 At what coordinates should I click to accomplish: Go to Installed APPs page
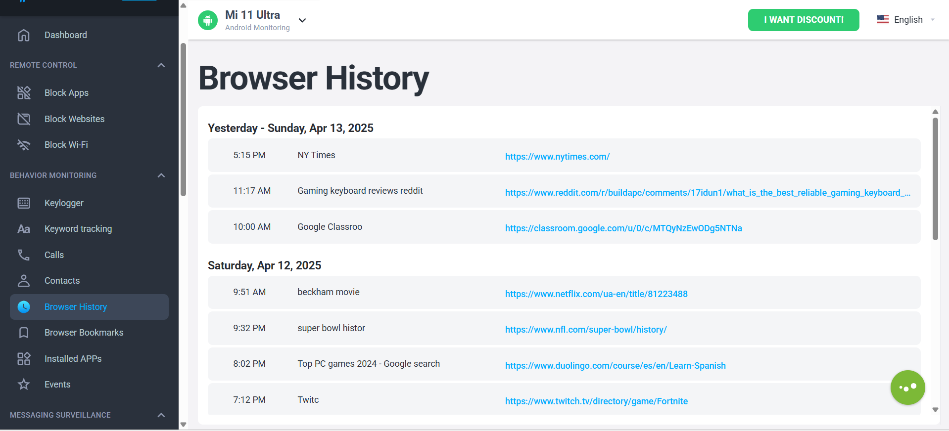click(x=73, y=359)
